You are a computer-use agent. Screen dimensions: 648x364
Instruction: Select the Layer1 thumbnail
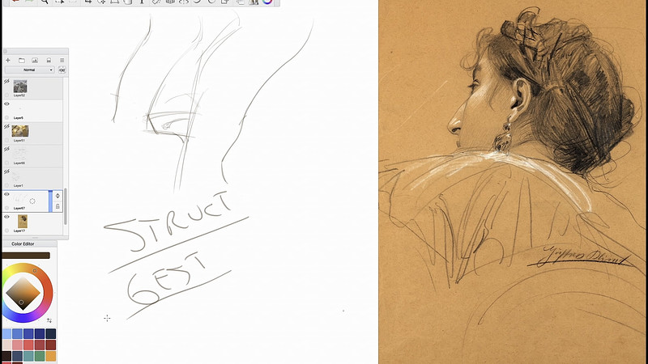click(17, 176)
